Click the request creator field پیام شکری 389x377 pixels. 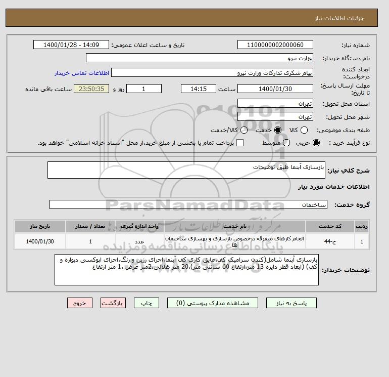click(212, 73)
